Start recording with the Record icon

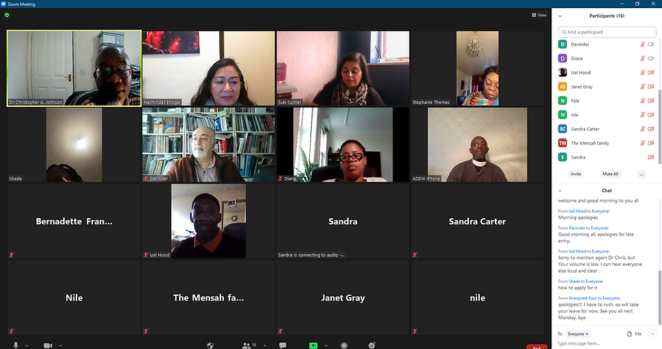(x=344, y=346)
